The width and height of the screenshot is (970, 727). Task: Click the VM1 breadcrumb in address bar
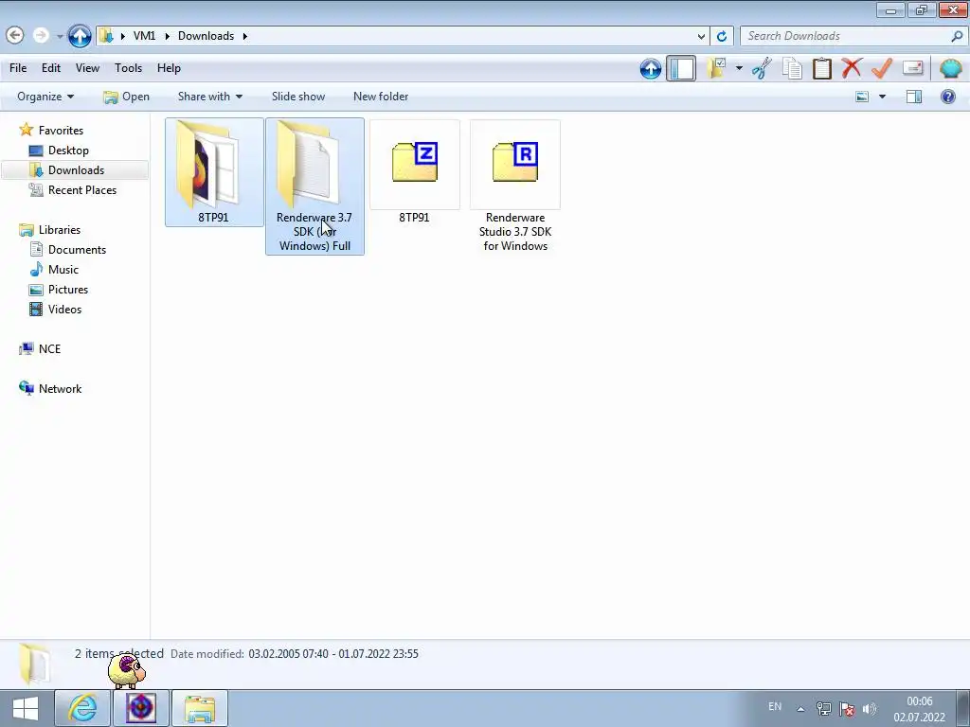[x=144, y=36]
